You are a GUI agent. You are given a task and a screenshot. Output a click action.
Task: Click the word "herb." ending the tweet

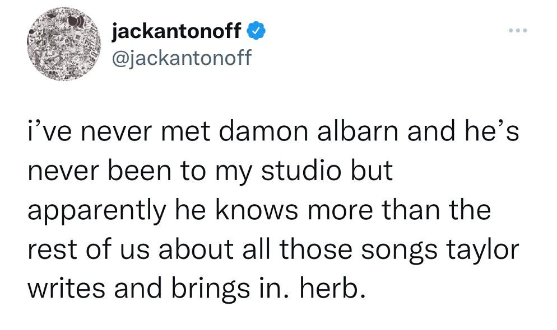tap(334, 289)
